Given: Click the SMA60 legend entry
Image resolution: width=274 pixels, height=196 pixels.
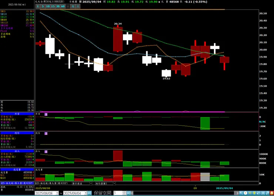Looking at the screenshot, I should 17,20.
